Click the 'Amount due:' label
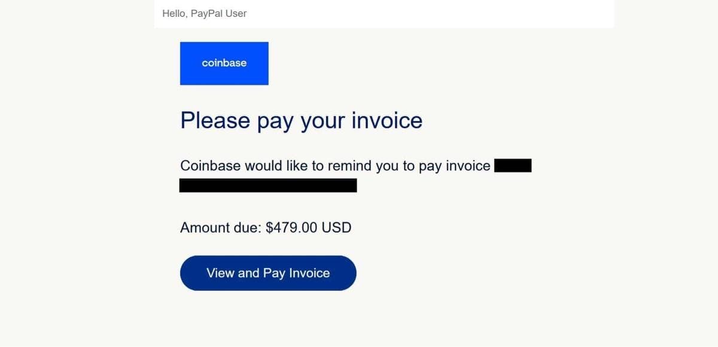718x347 pixels. (x=220, y=227)
